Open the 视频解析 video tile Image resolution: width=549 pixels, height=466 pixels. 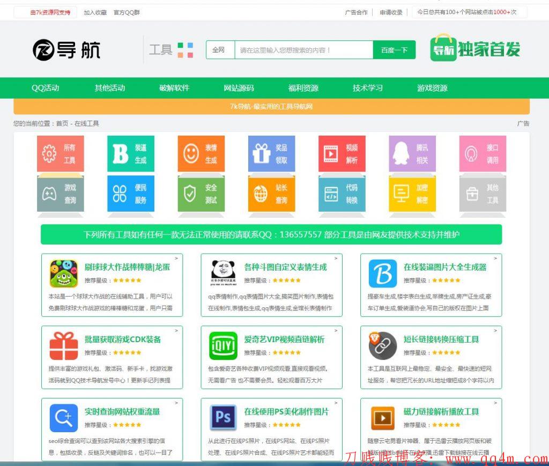click(x=342, y=154)
